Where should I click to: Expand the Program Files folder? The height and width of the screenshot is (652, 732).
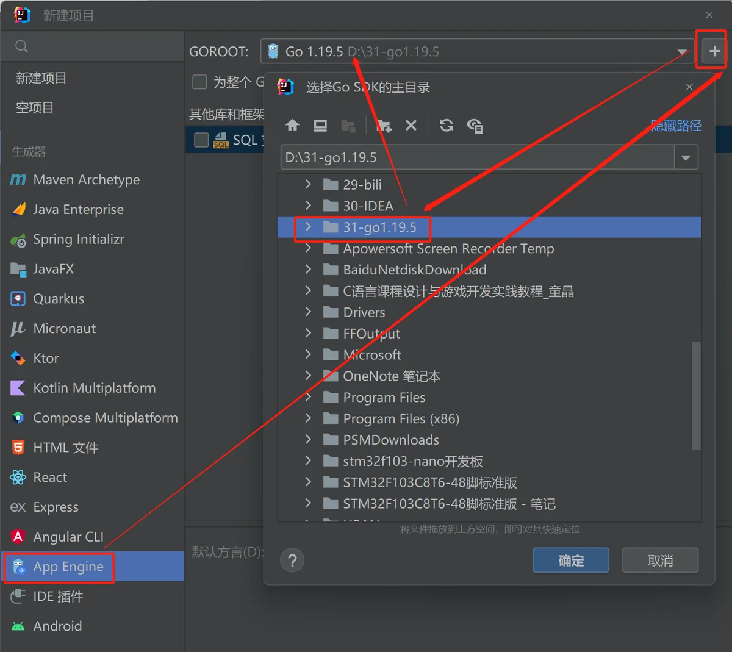[308, 397]
